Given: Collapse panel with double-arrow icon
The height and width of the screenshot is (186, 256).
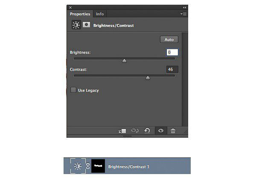Looking at the screenshot, I should point(184,8).
